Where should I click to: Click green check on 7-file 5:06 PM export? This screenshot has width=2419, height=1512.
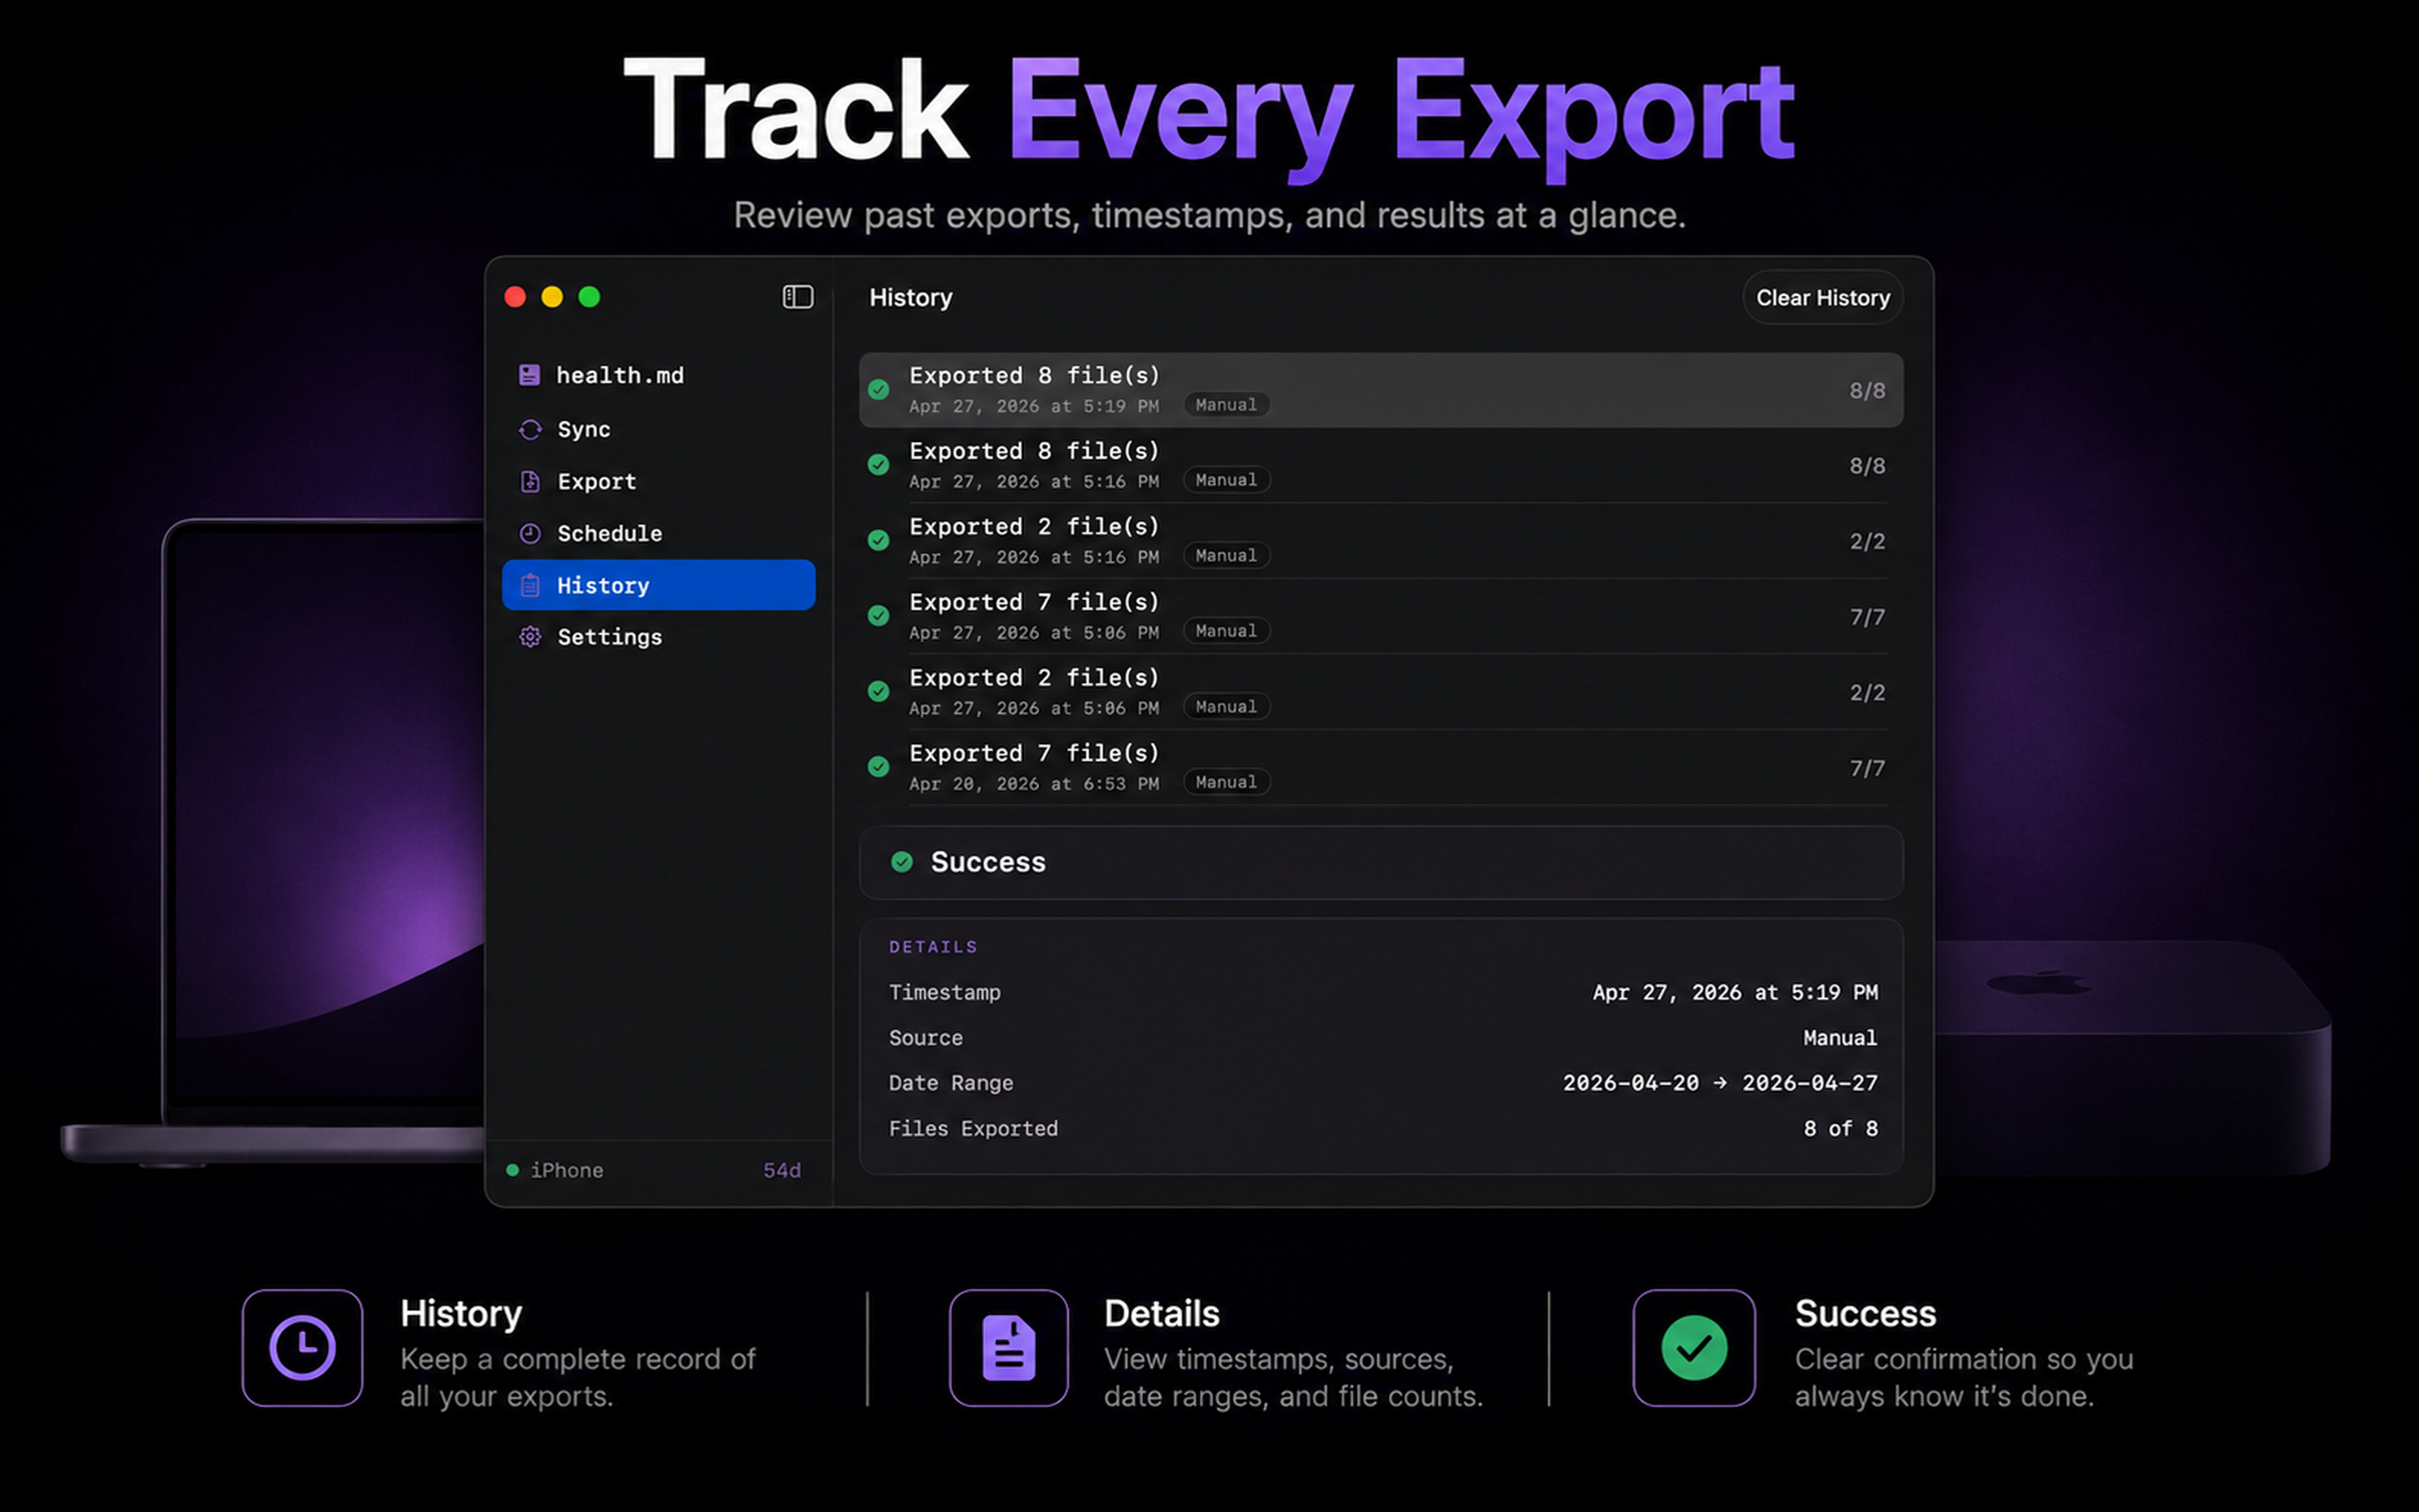[x=879, y=616]
